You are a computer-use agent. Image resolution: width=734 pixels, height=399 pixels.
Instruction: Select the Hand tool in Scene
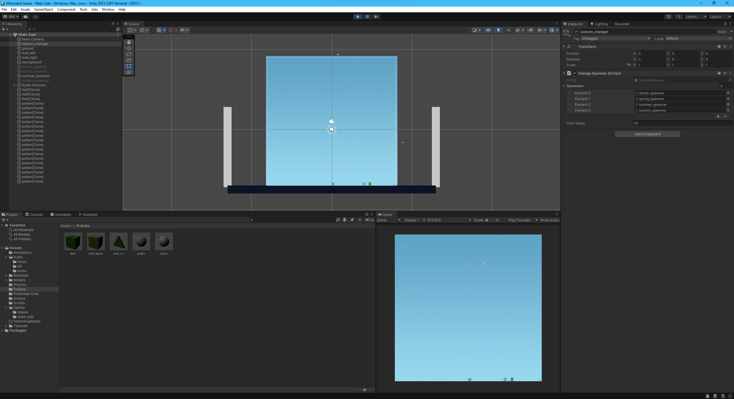pyautogui.click(x=129, y=42)
